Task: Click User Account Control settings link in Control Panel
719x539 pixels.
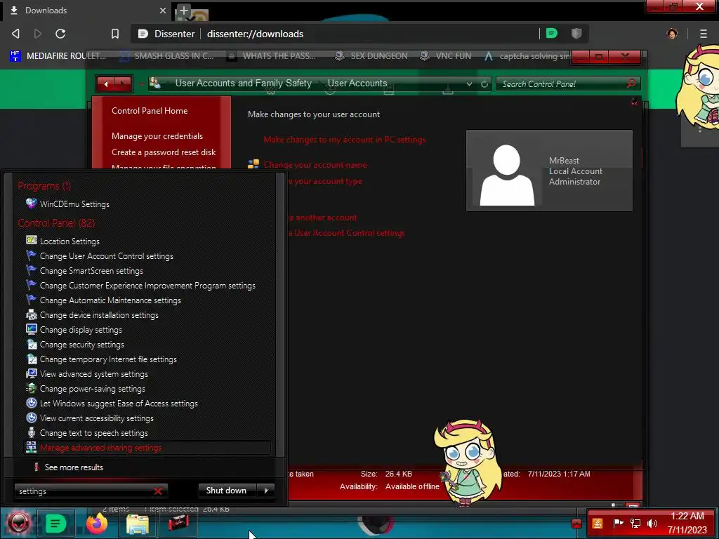Action: [x=347, y=233]
